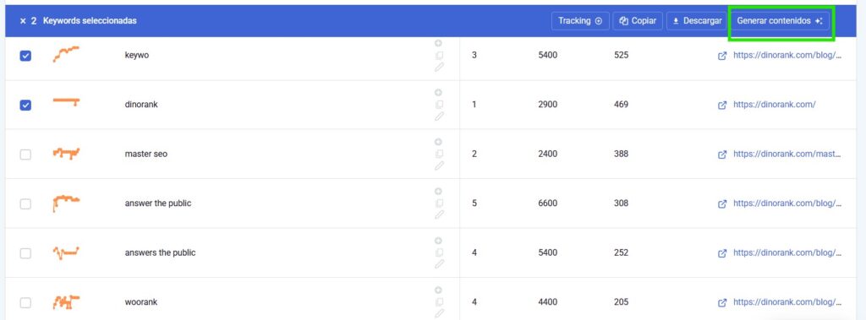
Task: Uncheck the keywo row checkbox
Action: point(25,56)
